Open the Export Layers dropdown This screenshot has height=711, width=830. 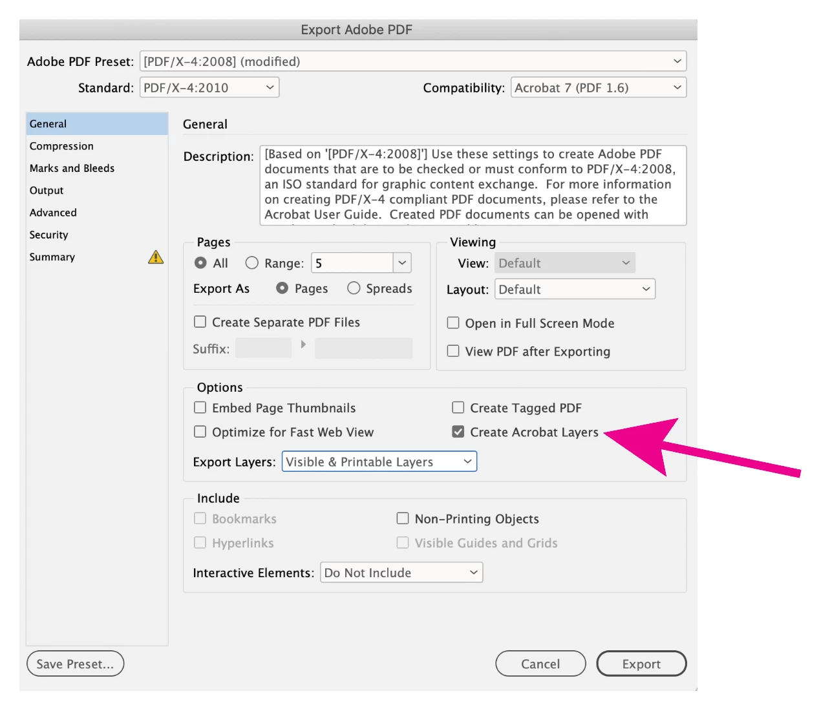[379, 462]
